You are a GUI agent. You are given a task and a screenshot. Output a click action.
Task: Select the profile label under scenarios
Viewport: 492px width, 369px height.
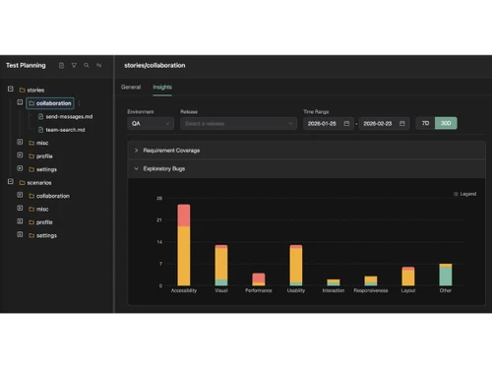click(x=44, y=222)
